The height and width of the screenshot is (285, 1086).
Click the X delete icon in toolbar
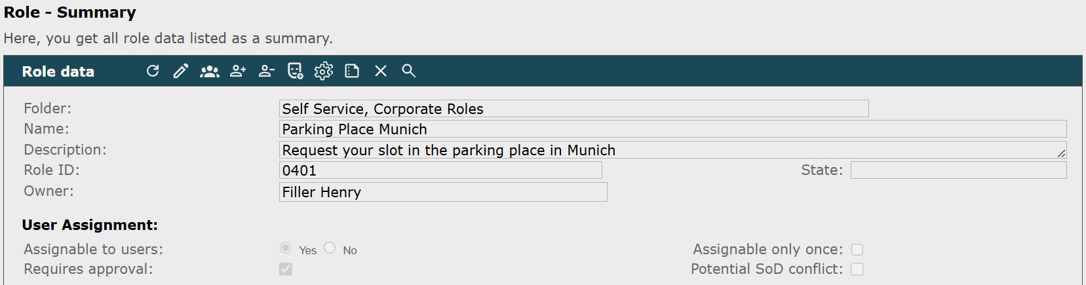pos(381,71)
